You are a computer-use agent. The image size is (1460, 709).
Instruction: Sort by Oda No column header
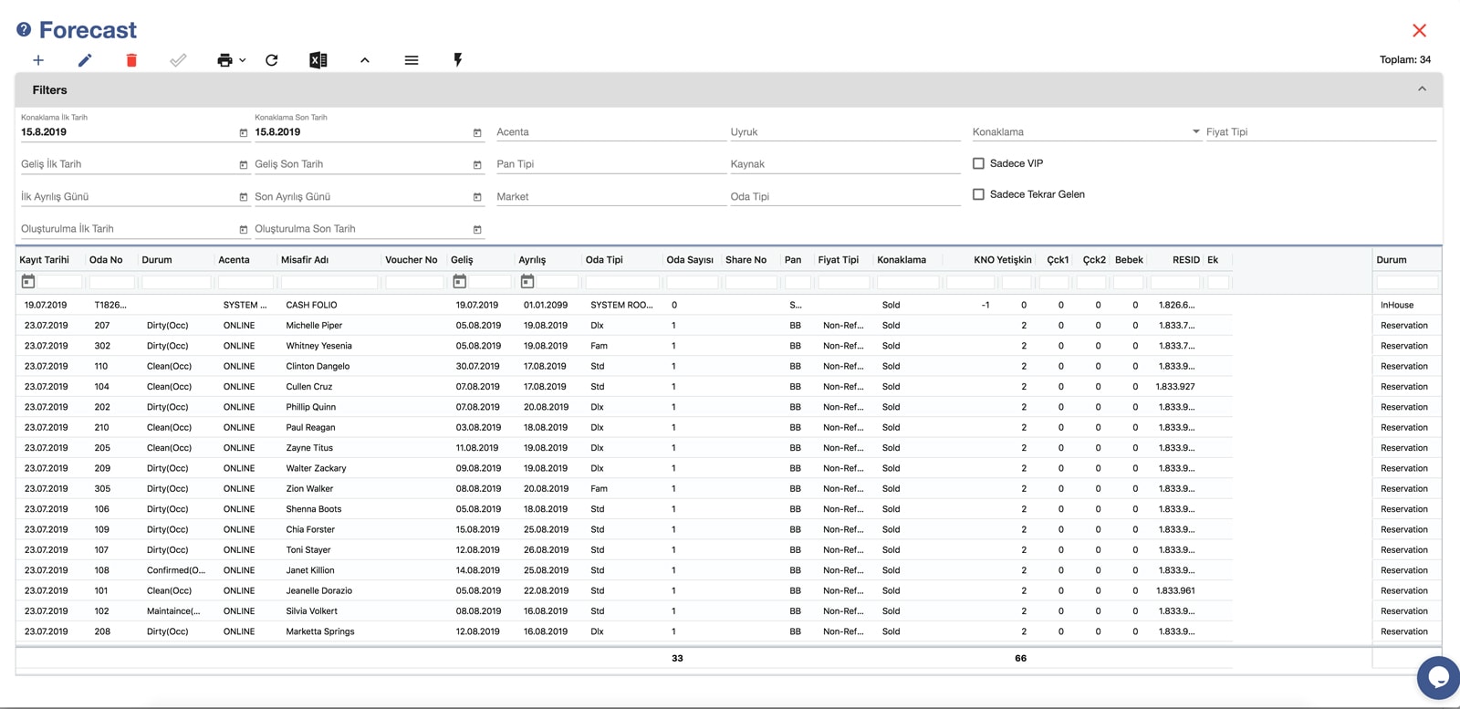(106, 260)
